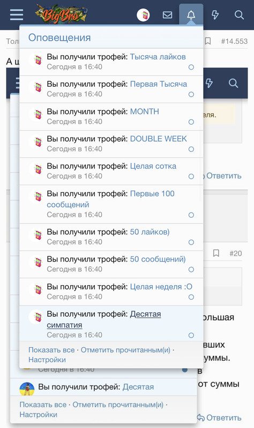Open post number #14.553 link
Image resolution: width=254 pixels, height=428 pixels.
pyautogui.click(x=234, y=41)
